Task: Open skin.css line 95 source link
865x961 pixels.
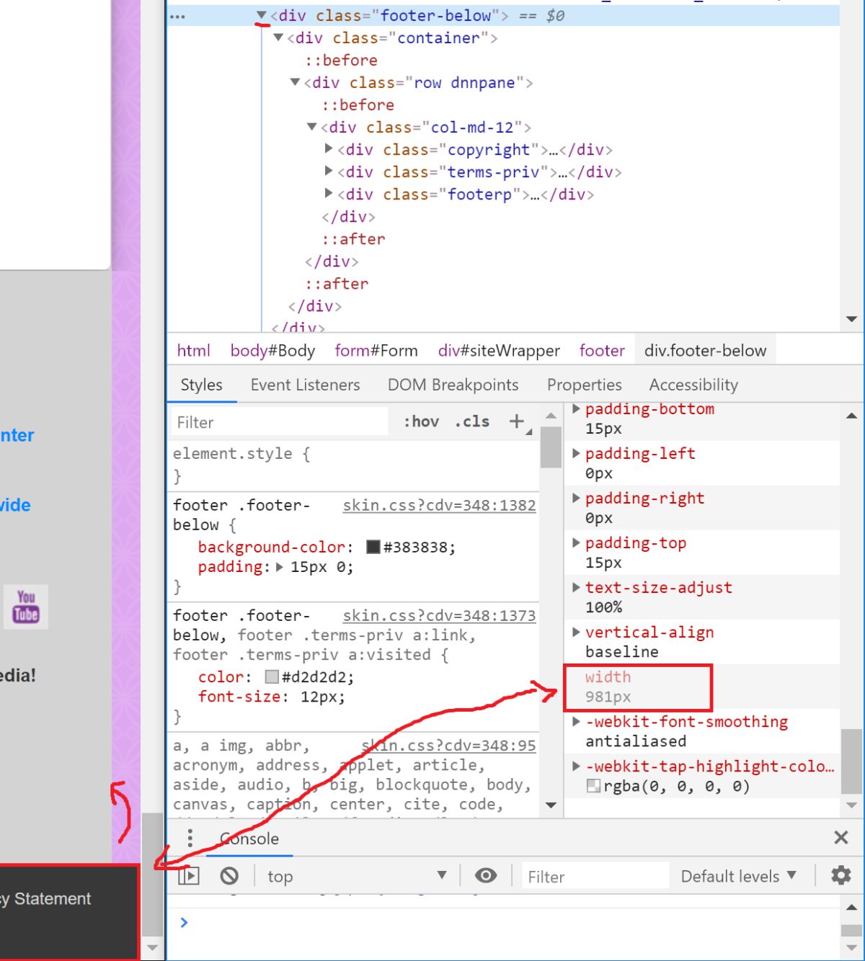Action: coord(448,746)
